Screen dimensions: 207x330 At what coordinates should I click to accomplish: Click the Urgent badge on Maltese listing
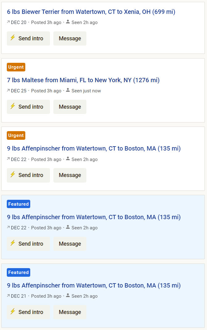pos(16,67)
